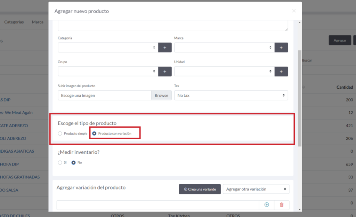Click the plus button next to Categoría
This screenshot has width=356, height=217.
coord(165,48)
